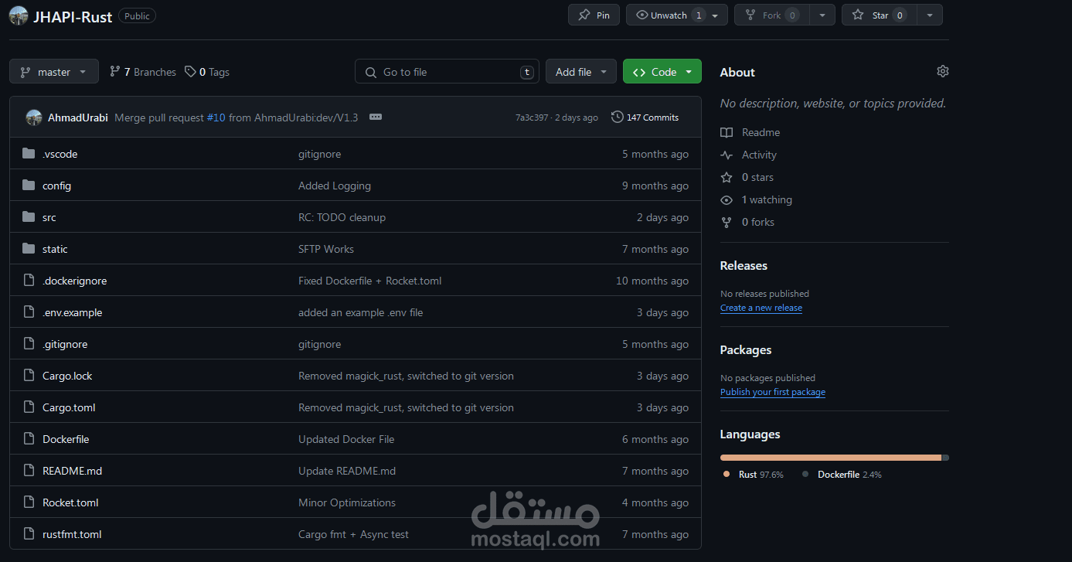
Task: Click the repository owner avatar next to JHAPI-Rust
Action: (19, 15)
